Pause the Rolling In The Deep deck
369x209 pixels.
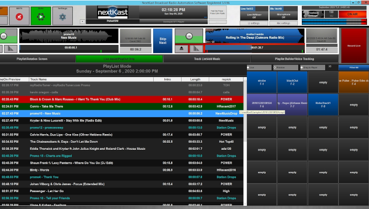pos(189,36)
